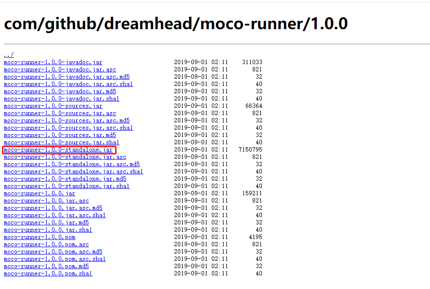This screenshot has height=289, width=430.
Task: Open moco-runner-1.0.0-javadoc.jar.sha1 link
Action: click(61, 99)
